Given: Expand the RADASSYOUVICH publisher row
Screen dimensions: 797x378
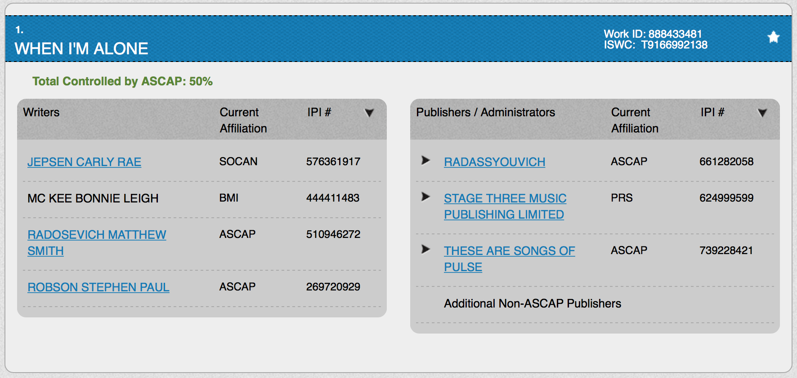Looking at the screenshot, I should 425,160.
